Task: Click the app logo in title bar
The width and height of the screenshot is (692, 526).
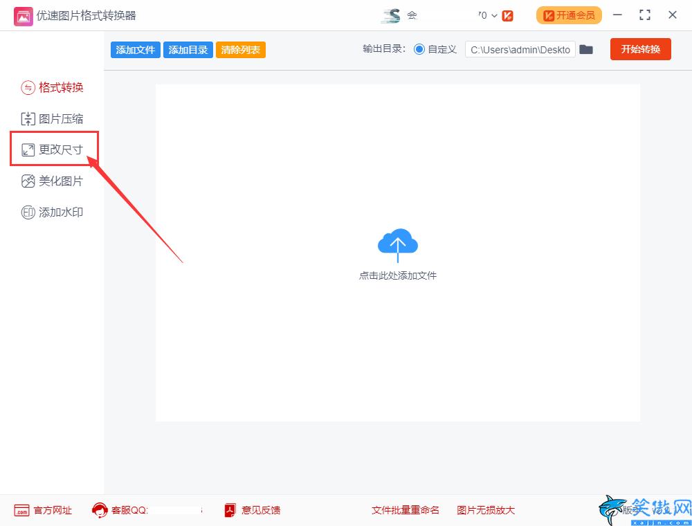Action: pyautogui.click(x=24, y=17)
